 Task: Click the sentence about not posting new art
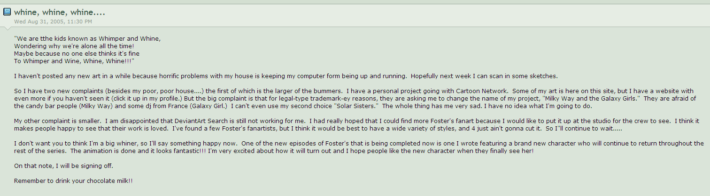tap(188, 76)
